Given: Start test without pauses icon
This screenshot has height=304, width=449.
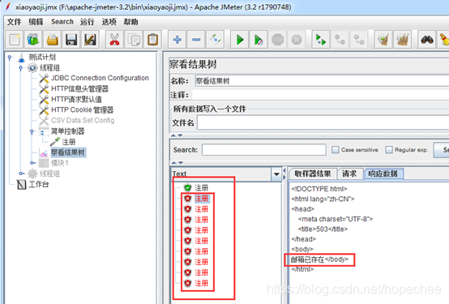Looking at the screenshot, I should 259,40.
